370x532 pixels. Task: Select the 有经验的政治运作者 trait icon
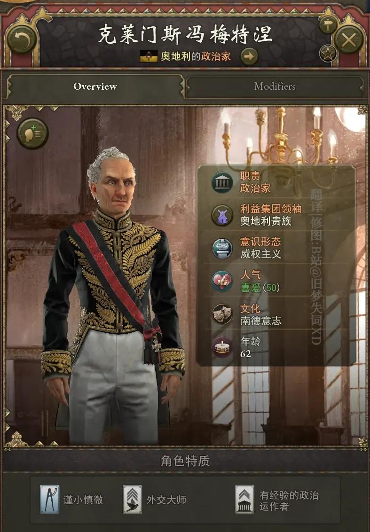pos(245,499)
